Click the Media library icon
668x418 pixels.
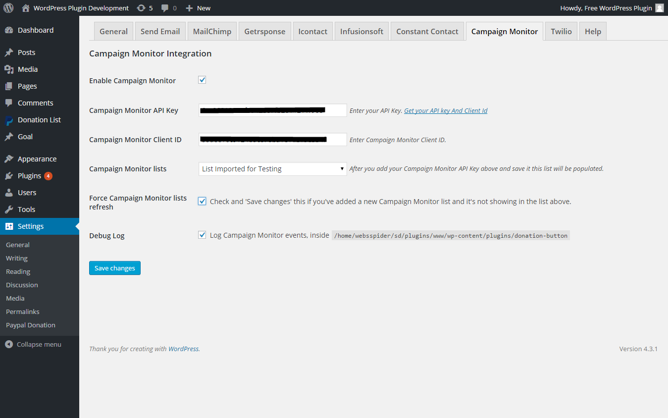click(9, 69)
